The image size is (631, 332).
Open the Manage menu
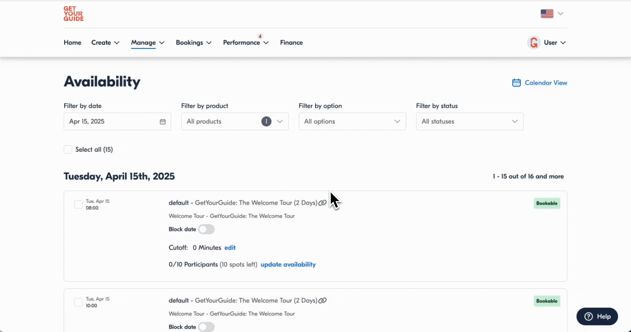[148, 42]
